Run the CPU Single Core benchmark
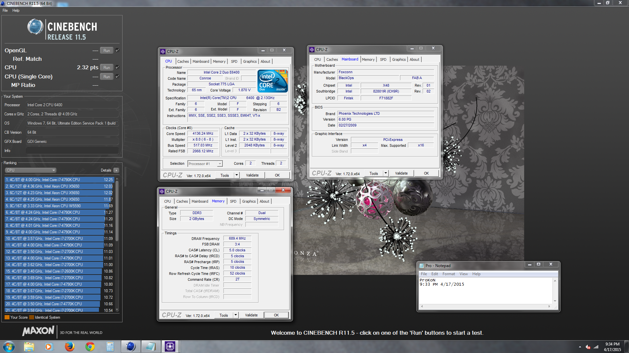Screen dimensions: 629x353 106,76
